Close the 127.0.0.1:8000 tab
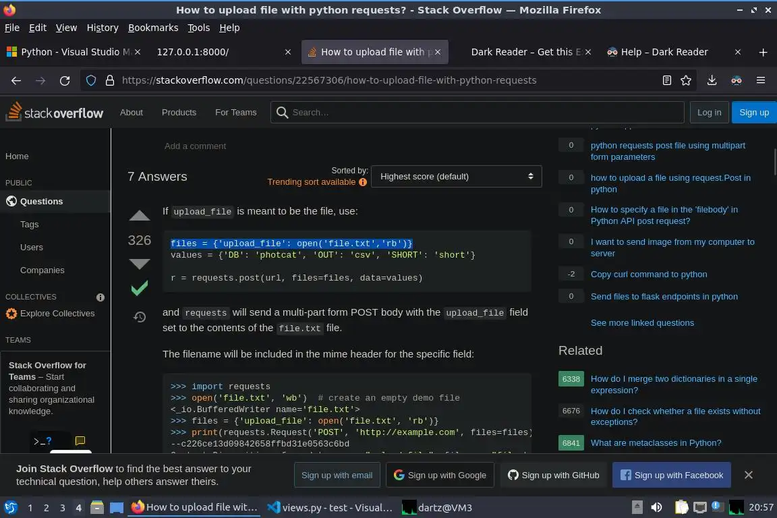 point(287,52)
